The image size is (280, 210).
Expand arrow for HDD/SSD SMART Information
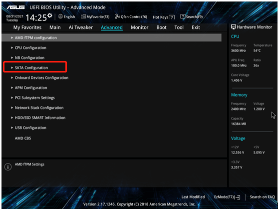pos(12,118)
